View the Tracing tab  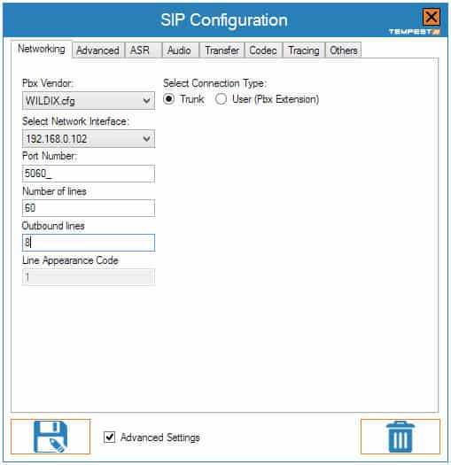pyautogui.click(x=304, y=50)
